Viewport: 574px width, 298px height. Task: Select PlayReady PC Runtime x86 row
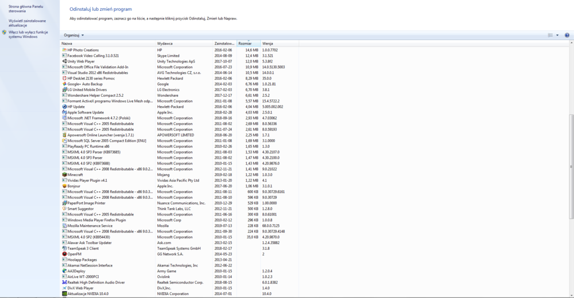(x=179, y=146)
